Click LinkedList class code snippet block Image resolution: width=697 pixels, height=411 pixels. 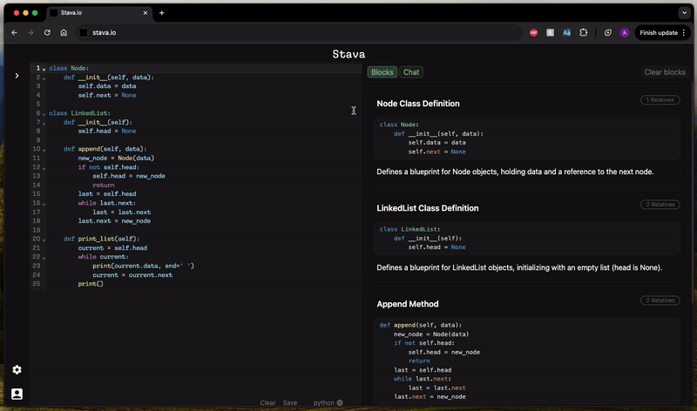point(527,239)
